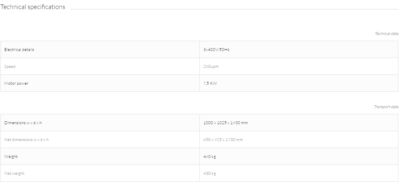Select the Weight row label

pos(11,156)
